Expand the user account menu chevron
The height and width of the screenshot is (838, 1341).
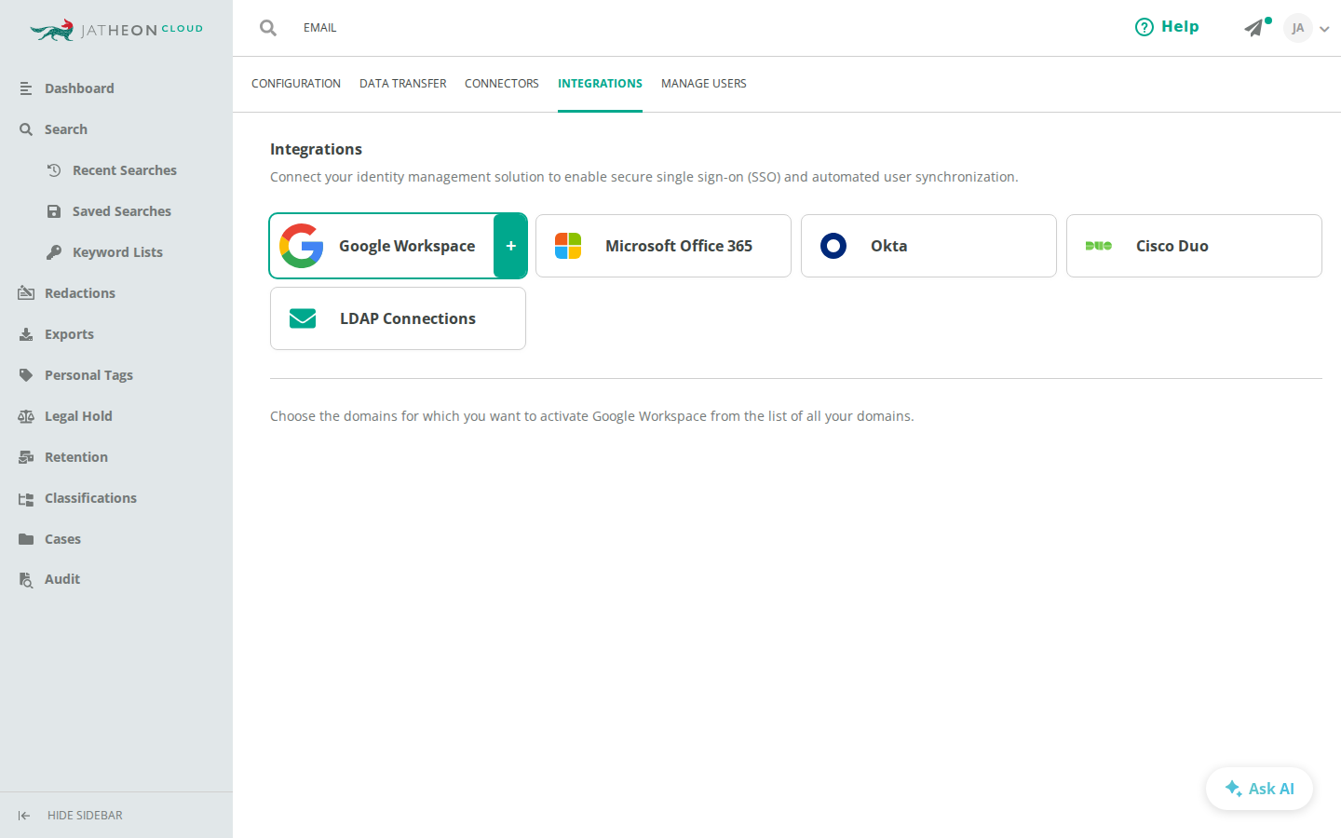(1324, 29)
